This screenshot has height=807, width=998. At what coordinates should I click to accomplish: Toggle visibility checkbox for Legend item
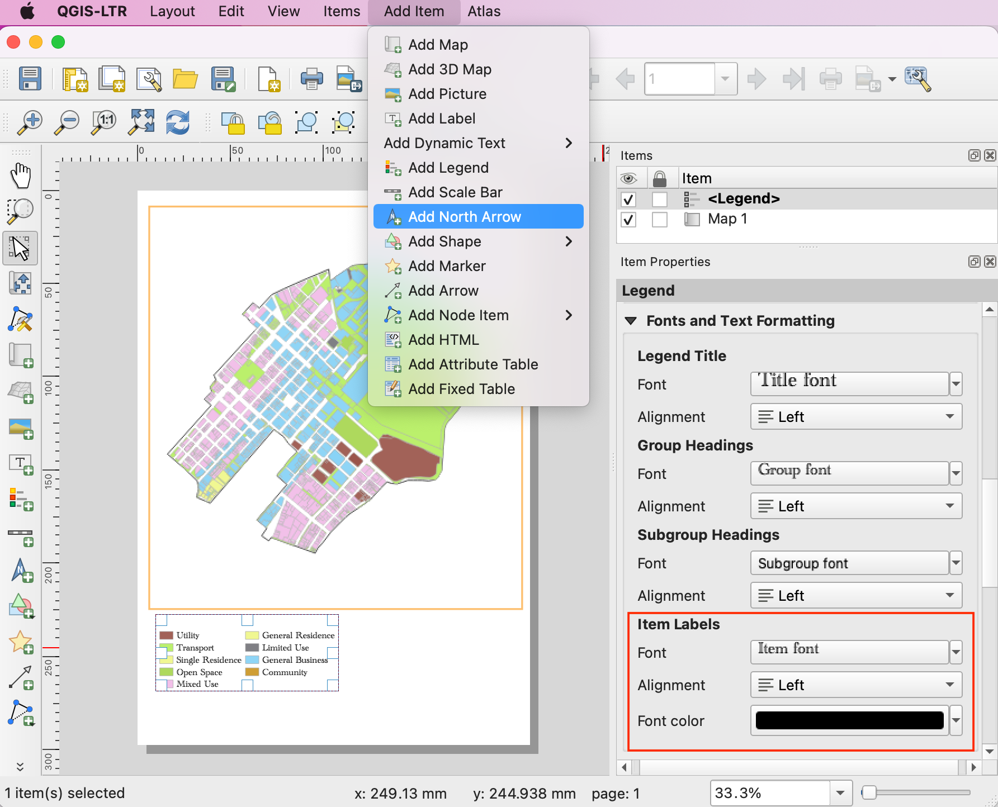(628, 199)
